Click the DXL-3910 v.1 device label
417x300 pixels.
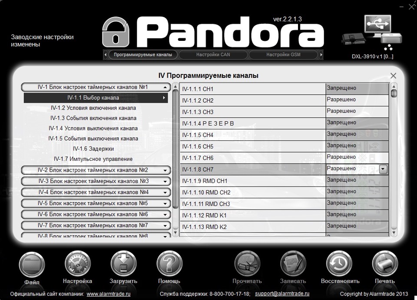[x=372, y=57]
